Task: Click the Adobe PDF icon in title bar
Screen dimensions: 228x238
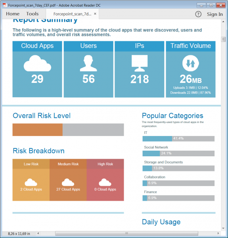Action: click(x=5, y=5)
